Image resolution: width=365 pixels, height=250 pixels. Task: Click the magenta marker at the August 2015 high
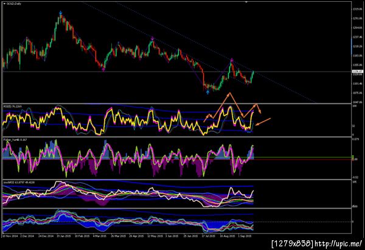[232, 60]
